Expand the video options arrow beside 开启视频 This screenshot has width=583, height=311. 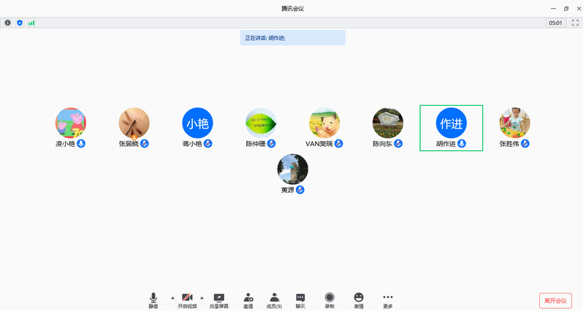tap(202, 298)
